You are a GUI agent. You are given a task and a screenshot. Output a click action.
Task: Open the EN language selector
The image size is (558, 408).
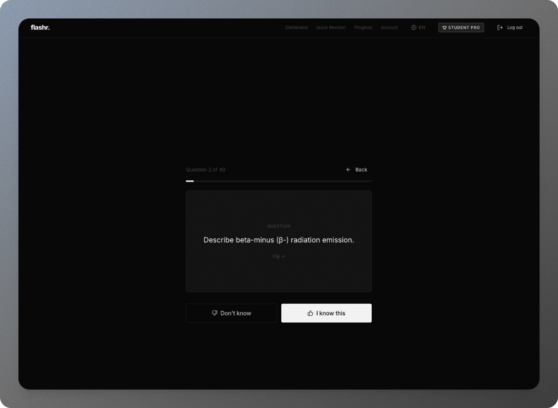418,27
